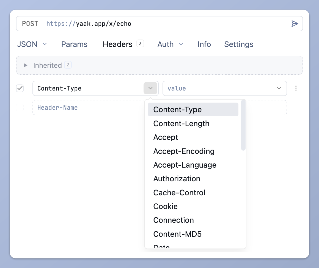319x268 pixels.
Task: Select the Headers tab
Action: tap(118, 44)
